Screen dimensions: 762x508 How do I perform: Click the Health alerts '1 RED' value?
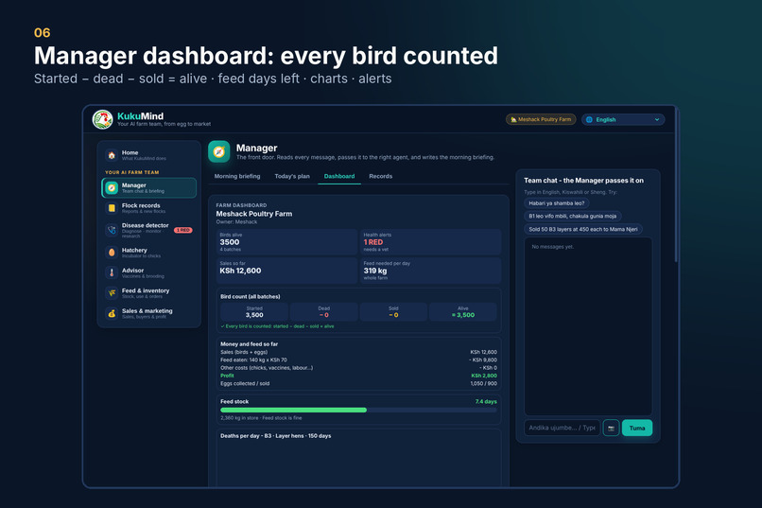(373, 242)
